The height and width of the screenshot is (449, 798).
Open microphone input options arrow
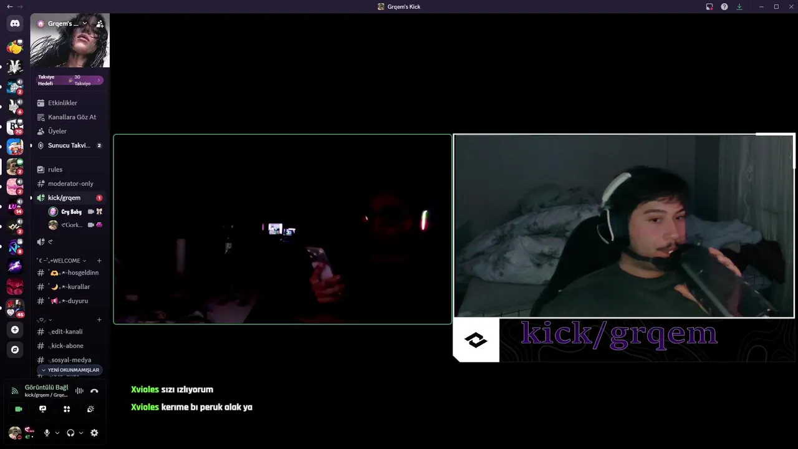(x=57, y=433)
